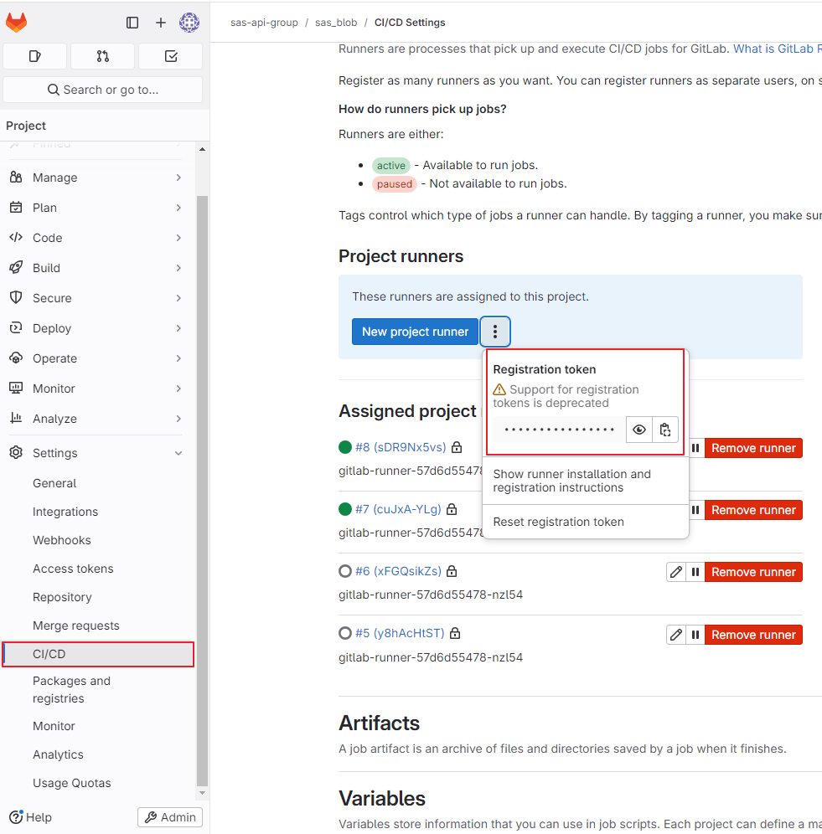Open runner #5 (y8hAcHtST) link
This screenshot has width=822, height=834.
click(x=400, y=634)
